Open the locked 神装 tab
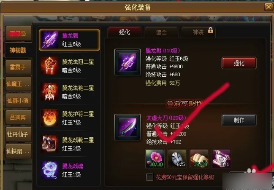The width and height of the screenshot is (274, 190). 198,32
